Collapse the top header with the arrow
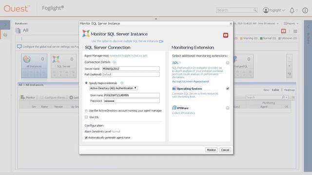Screen dimensions: 312x175 coord(156,18)
